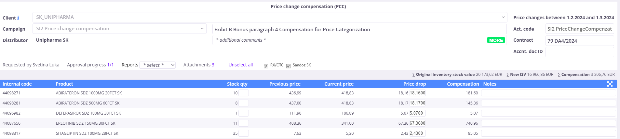Screen dimensions: 620x139
Task: Open Approval progress 1/1 link
Action: [110, 65]
